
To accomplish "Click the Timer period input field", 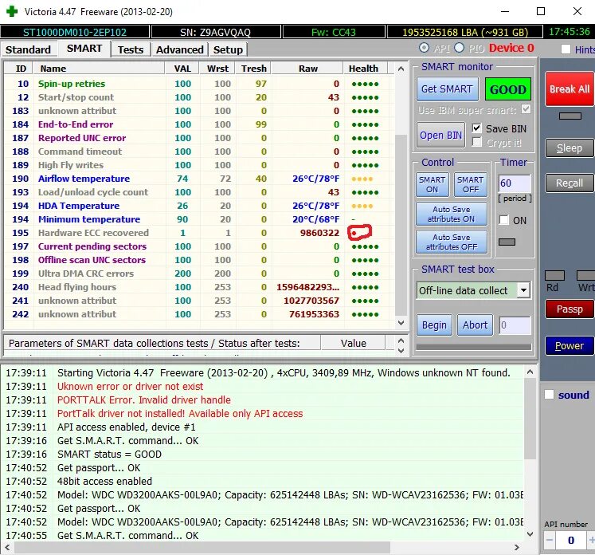I will [515, 183].
